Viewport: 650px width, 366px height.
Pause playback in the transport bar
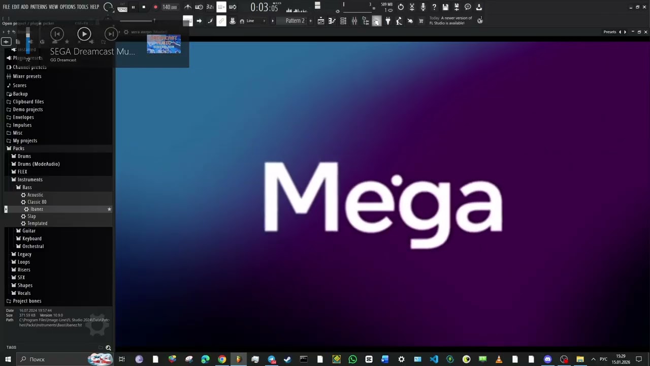click(133, 7)
